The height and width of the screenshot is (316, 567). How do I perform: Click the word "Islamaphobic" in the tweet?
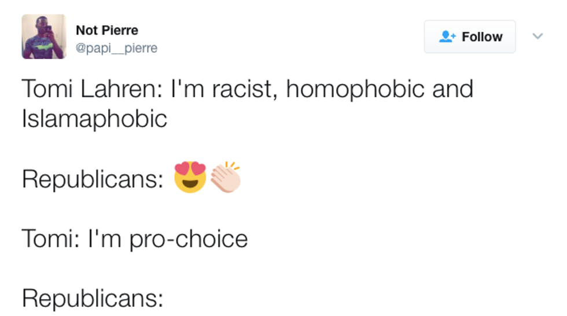[94, 119]
